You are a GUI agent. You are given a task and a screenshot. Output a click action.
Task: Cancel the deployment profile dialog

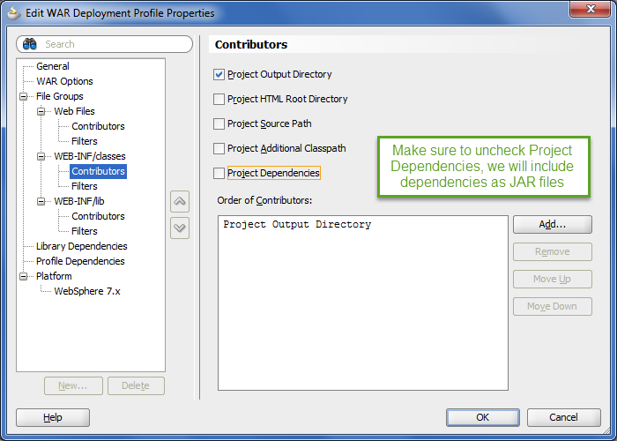pos(563,417)
